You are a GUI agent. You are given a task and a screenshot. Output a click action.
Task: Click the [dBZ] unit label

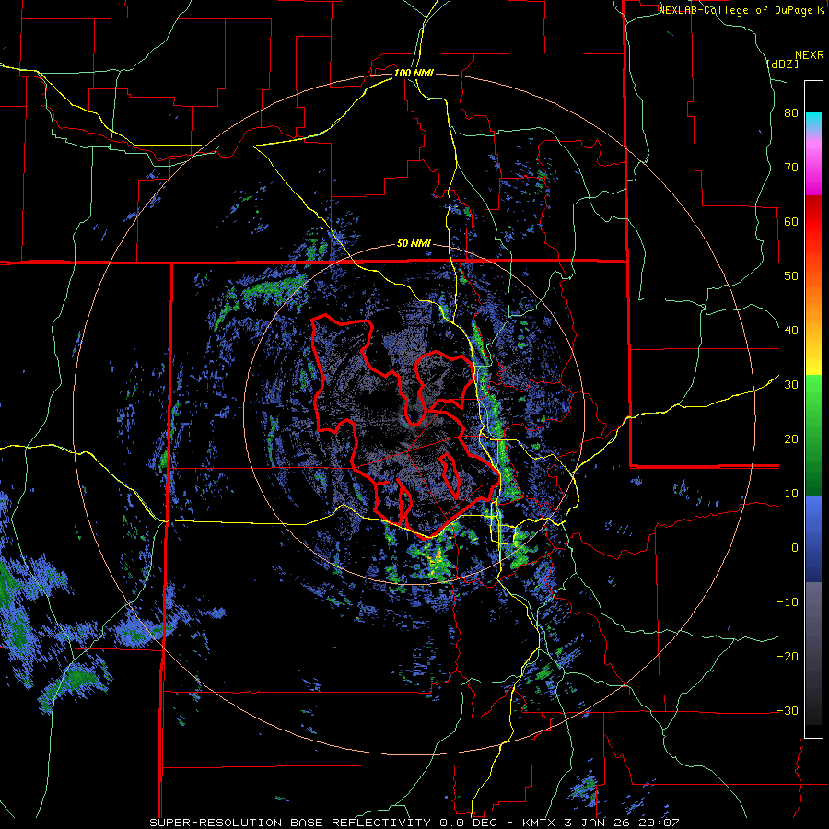click(x=782, y=64)
